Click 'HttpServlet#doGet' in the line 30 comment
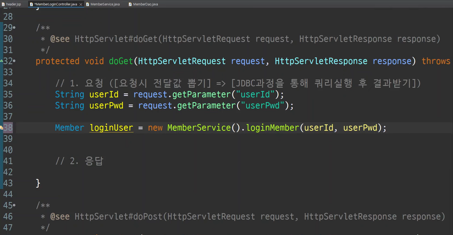The width and height of the screenshot is (453, 235). [x=116, y=39]
